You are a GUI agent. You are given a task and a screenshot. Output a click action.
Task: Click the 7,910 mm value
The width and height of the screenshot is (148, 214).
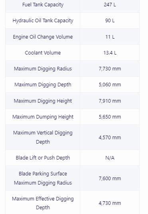point(110,101)
